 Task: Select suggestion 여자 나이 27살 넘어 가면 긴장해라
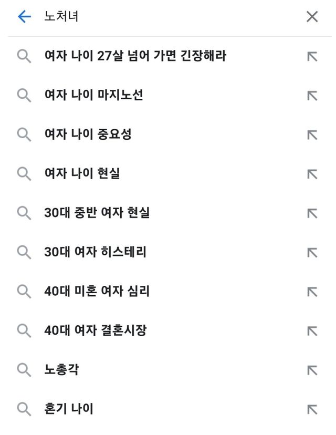click(x=135, y=56)
